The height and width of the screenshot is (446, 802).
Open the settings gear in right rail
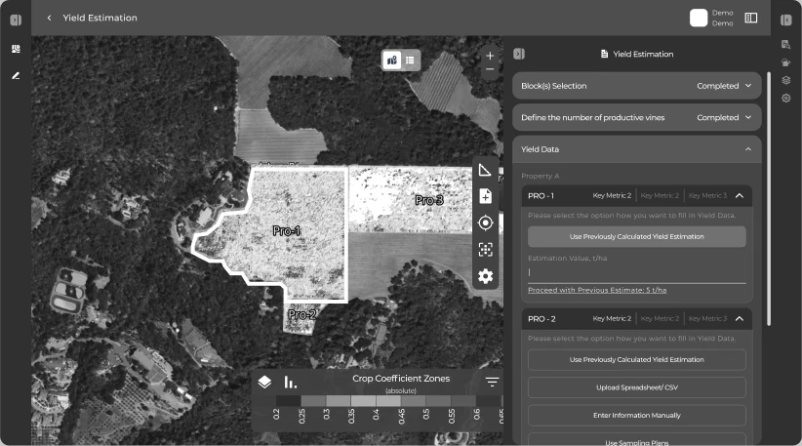point(786,98)
